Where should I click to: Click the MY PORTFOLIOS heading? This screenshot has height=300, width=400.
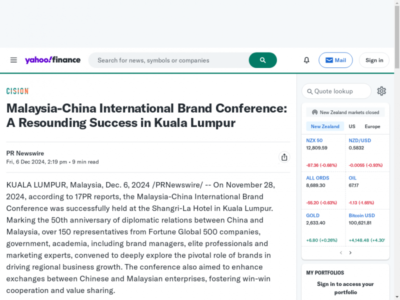tap(325, 272)
